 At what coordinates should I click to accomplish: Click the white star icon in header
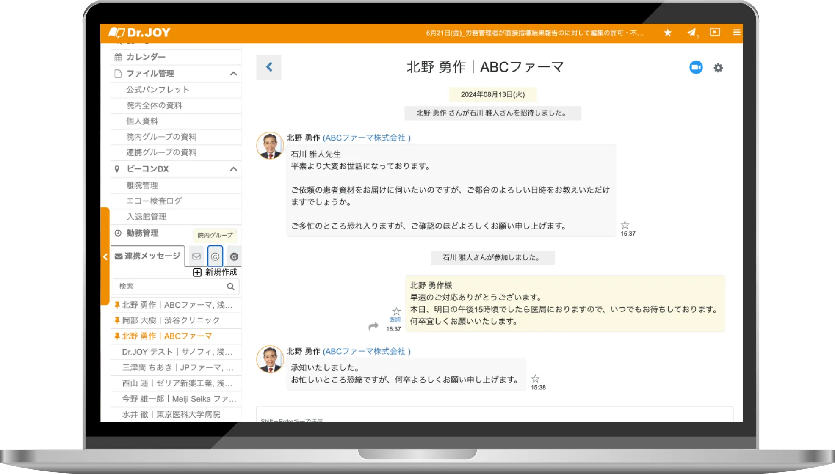(668, 33)
